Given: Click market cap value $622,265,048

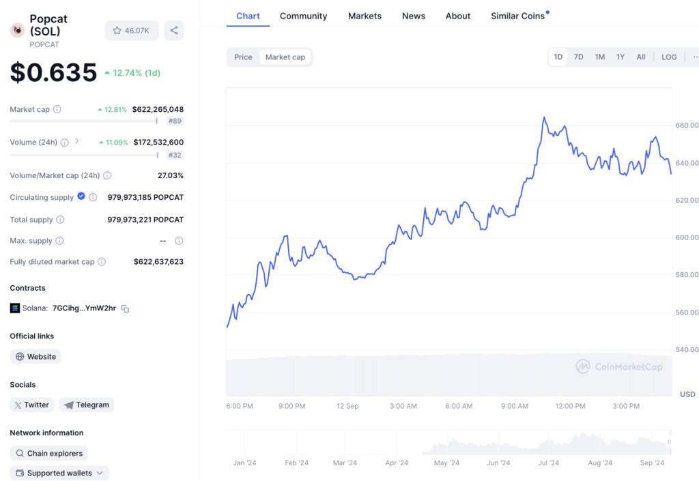Looking at the screenshot, I should [x=158, y=109].
